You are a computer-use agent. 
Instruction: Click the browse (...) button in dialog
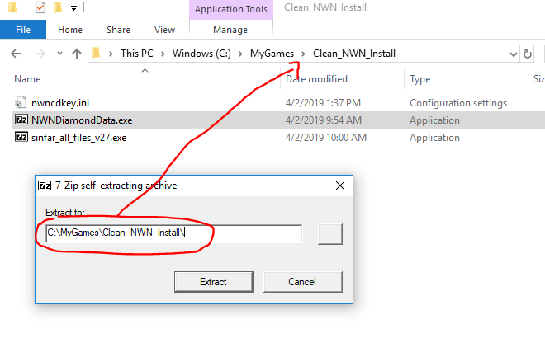click(329, 234)
